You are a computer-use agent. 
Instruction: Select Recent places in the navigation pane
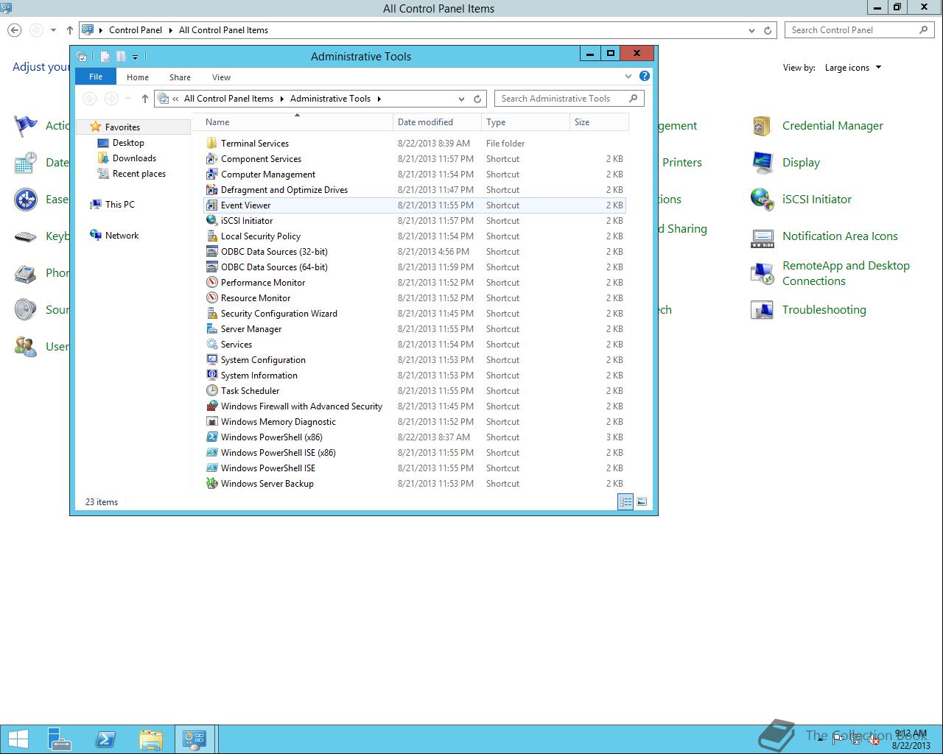coord(139,174)
